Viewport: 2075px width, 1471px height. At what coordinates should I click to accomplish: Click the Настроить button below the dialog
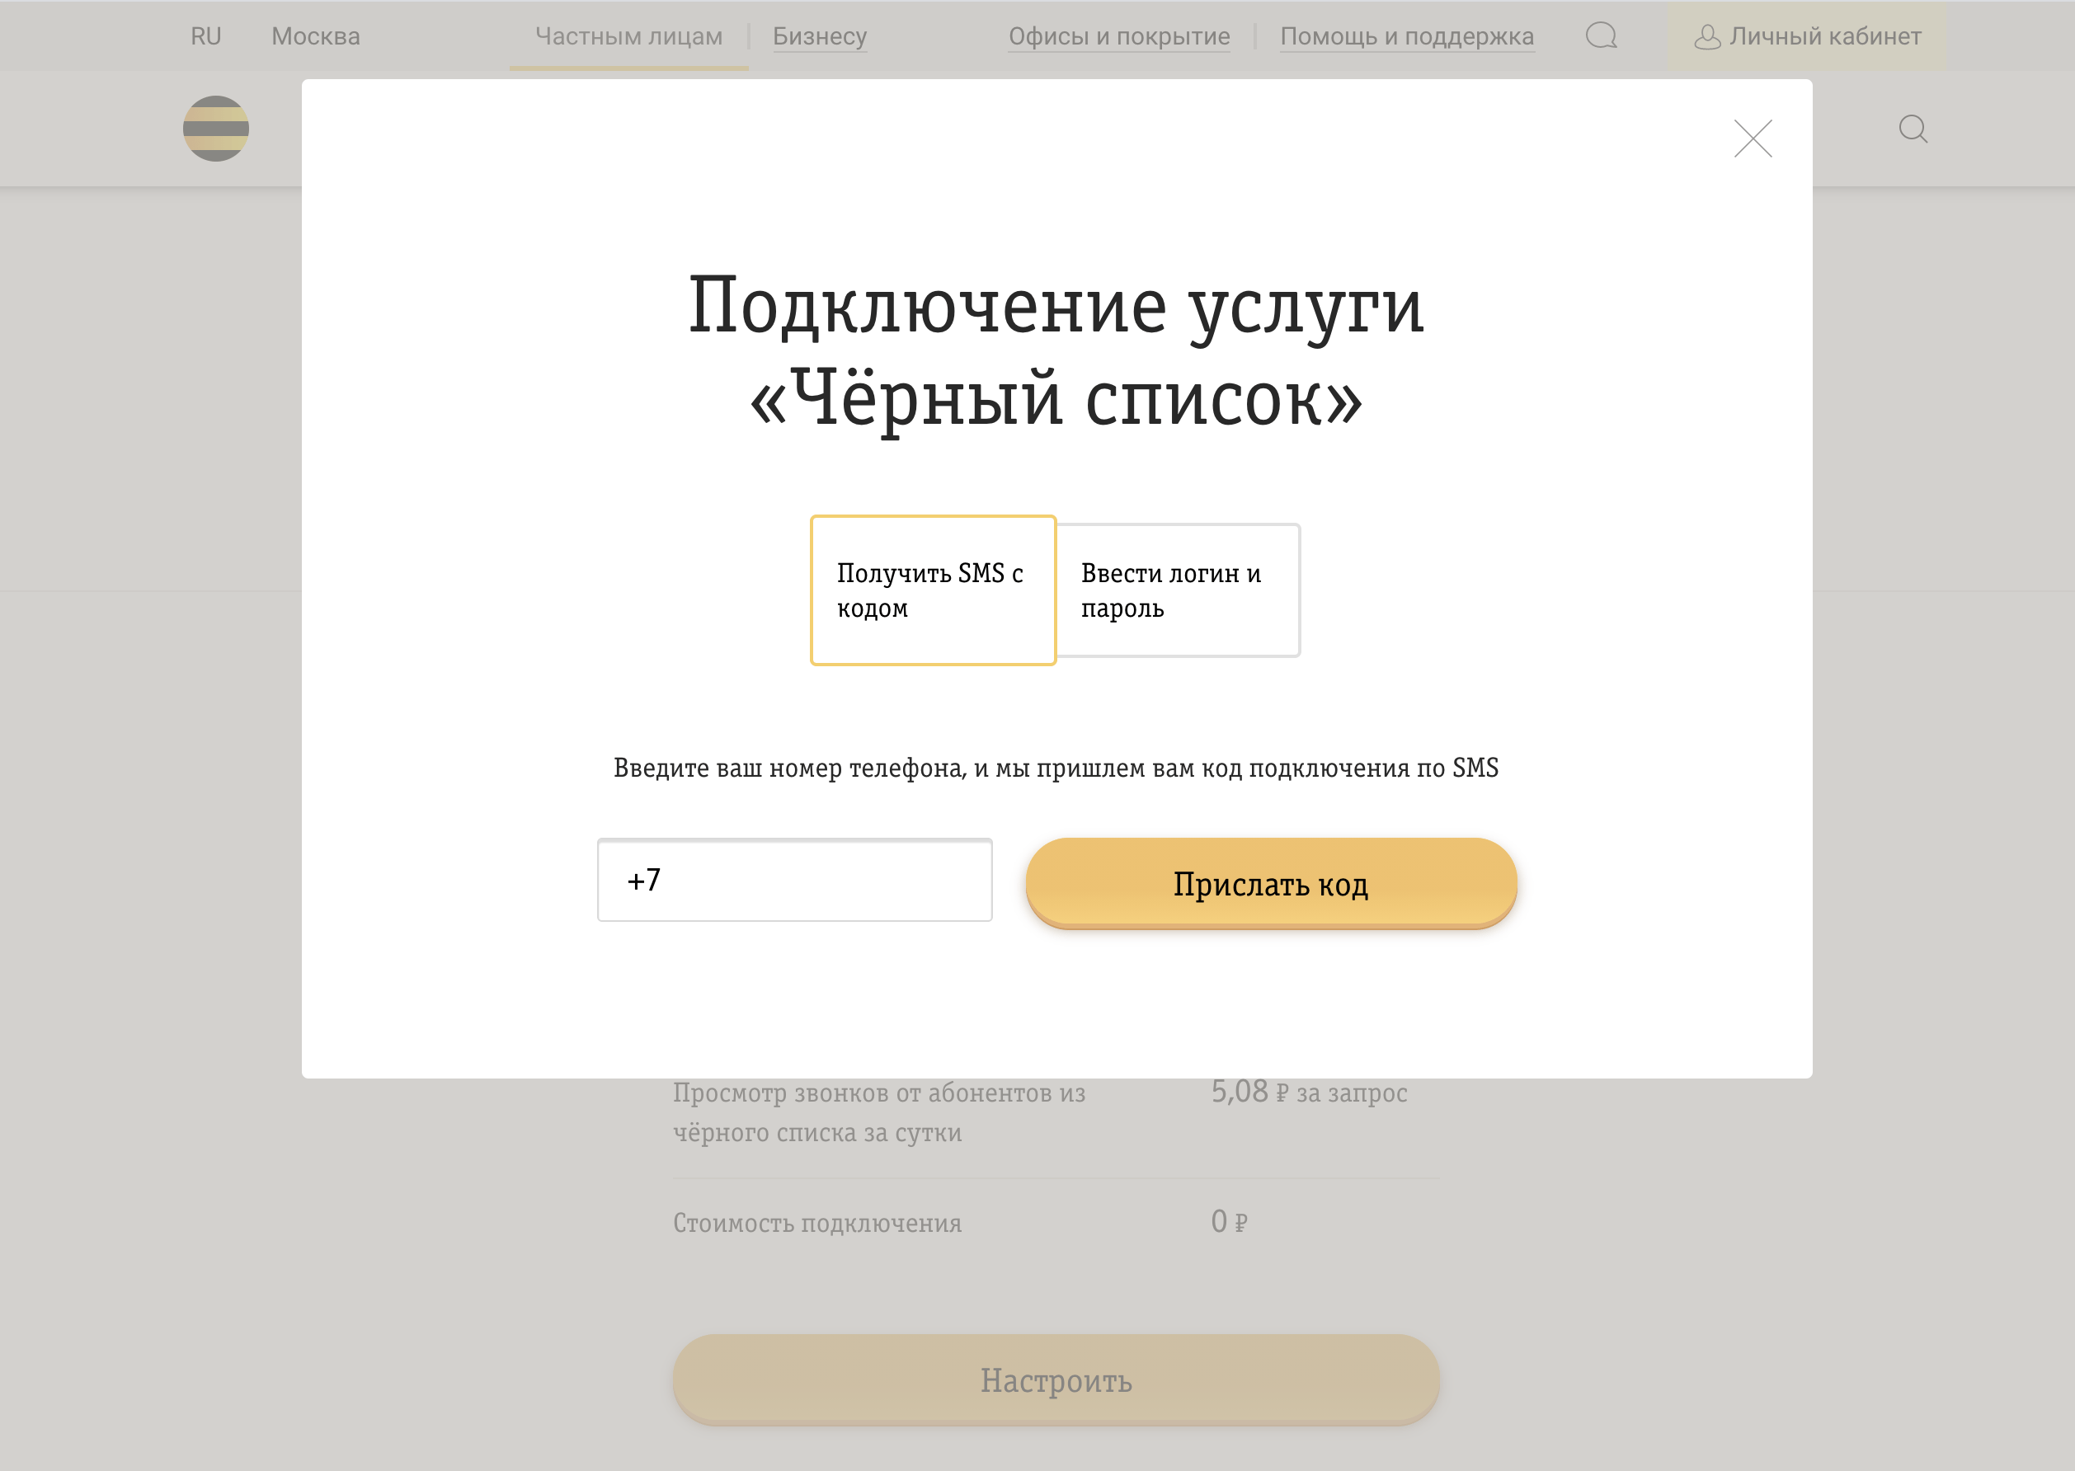pyautogui.click(x=1053, y=1379)
